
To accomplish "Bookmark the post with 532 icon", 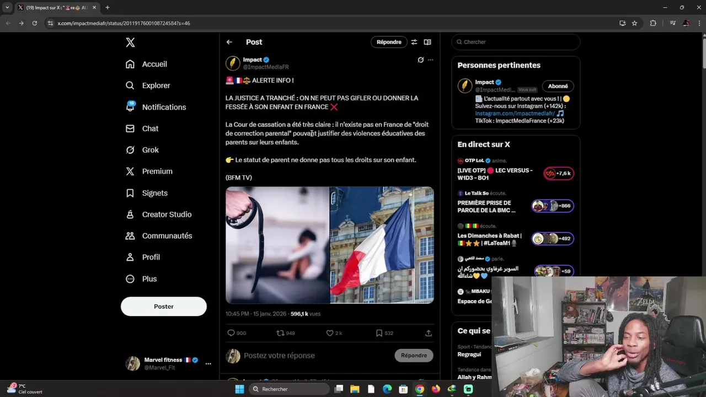I will (384, 333).
